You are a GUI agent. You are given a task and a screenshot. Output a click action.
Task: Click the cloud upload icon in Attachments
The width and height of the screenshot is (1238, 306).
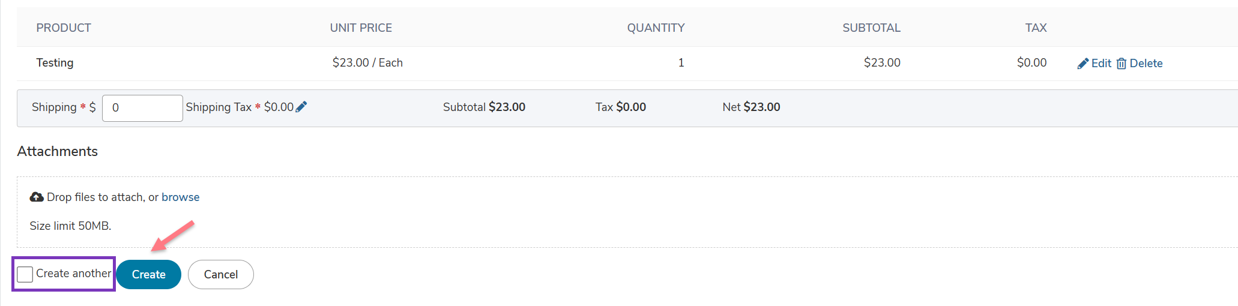click(37, 197)
